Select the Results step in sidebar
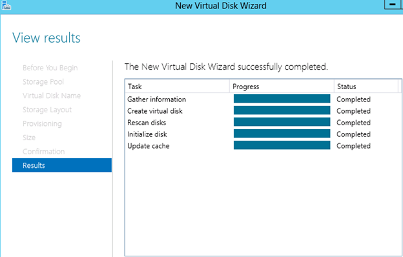The height and width of the screenshot is (257, 403). [62, 165]
